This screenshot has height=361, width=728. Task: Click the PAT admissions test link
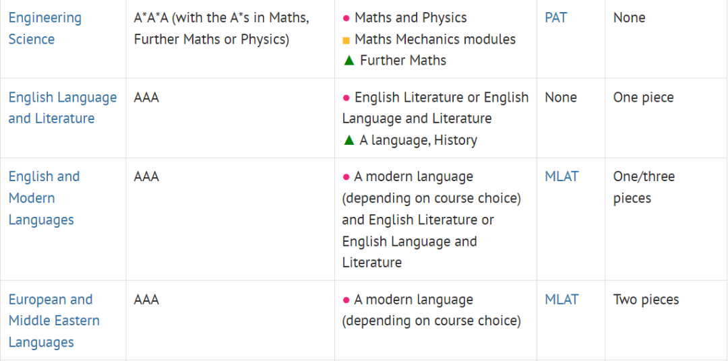(555, 18)
